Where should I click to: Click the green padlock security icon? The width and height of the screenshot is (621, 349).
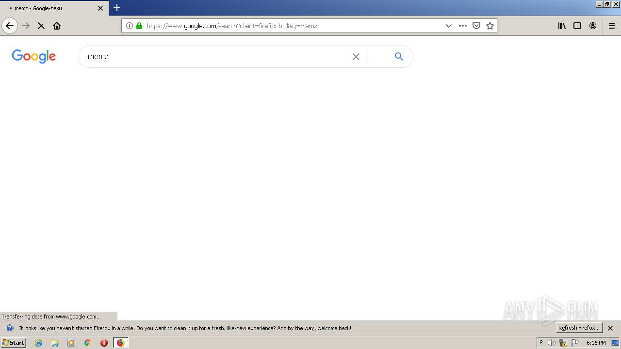point(139,26)
